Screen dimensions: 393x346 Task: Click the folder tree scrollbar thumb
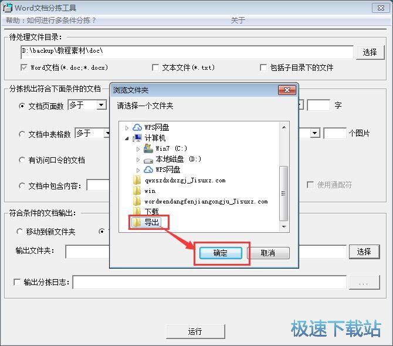284,193
